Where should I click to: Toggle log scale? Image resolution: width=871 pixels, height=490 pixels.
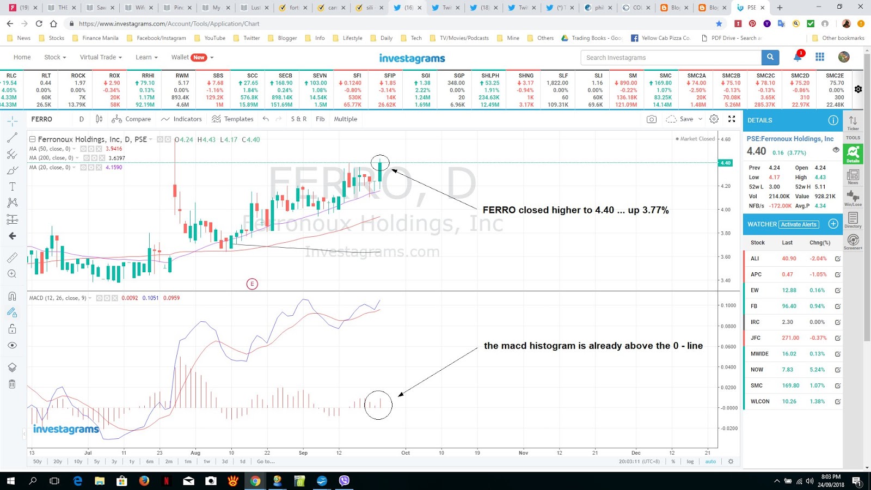690,461
